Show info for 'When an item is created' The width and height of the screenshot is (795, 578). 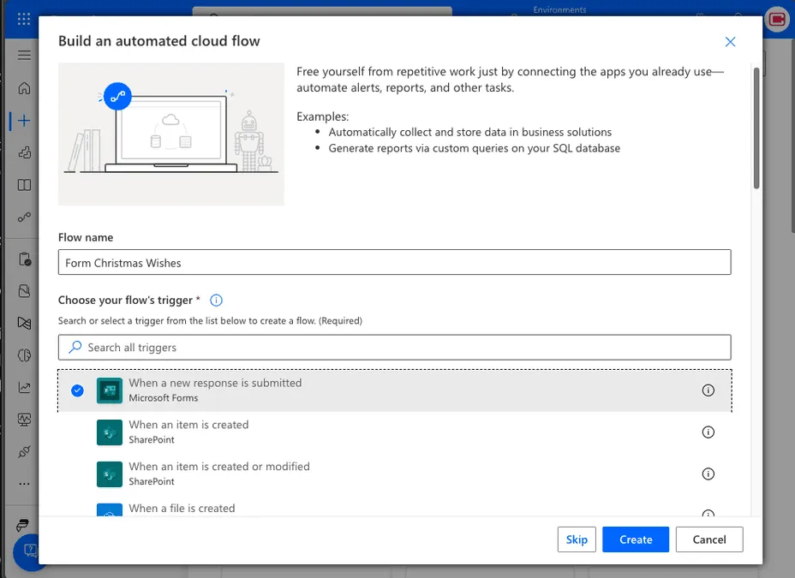(708, 432)
